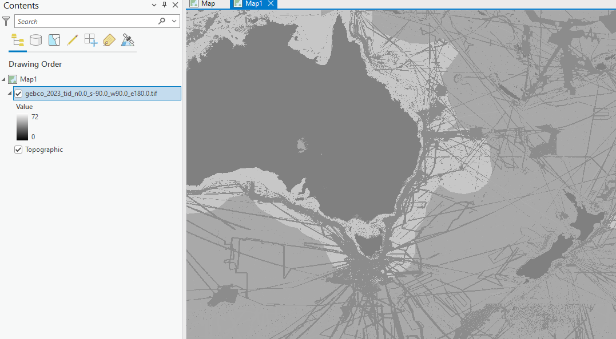Click inside the Contents search field

click(x=86, y=21)
